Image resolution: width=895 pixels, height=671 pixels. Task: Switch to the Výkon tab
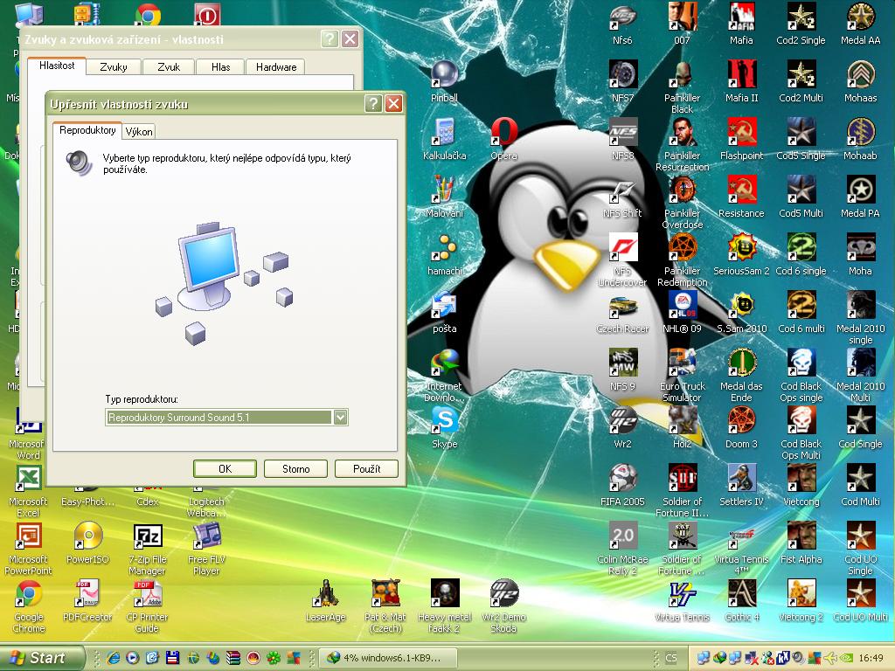coord(139,132)
